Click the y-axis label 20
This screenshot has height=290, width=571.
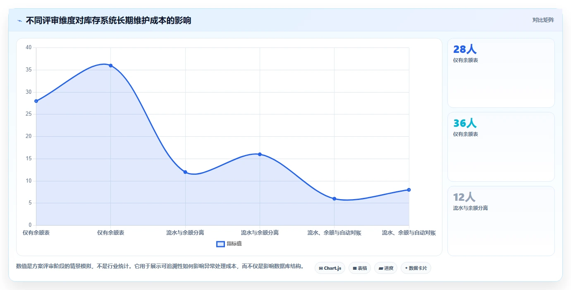click(x=29, y=136)
